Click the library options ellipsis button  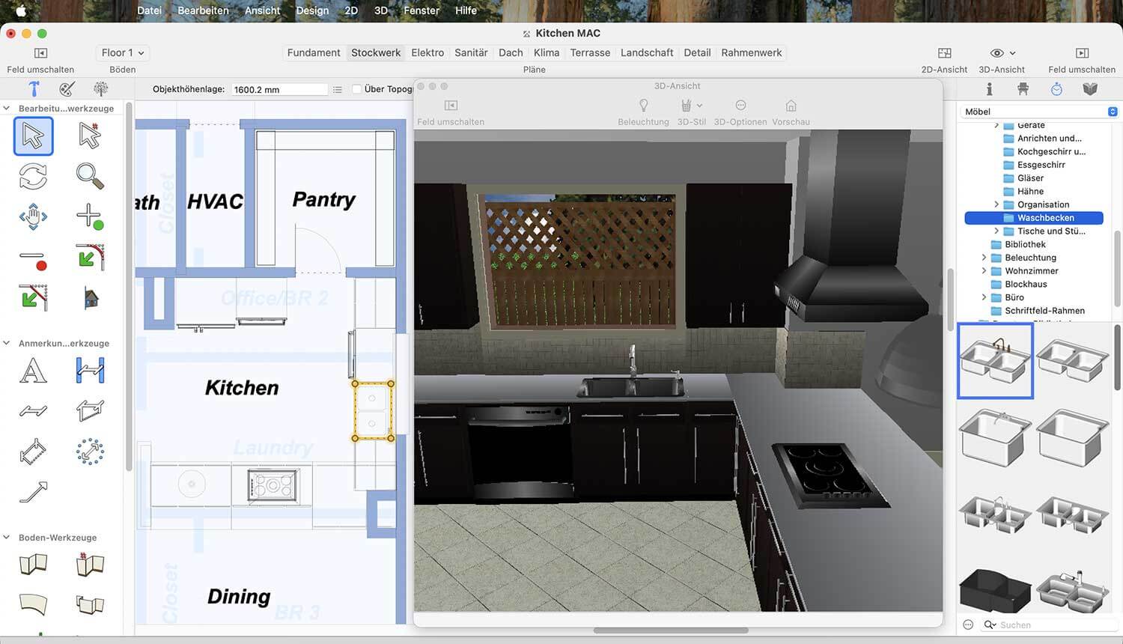968,625
